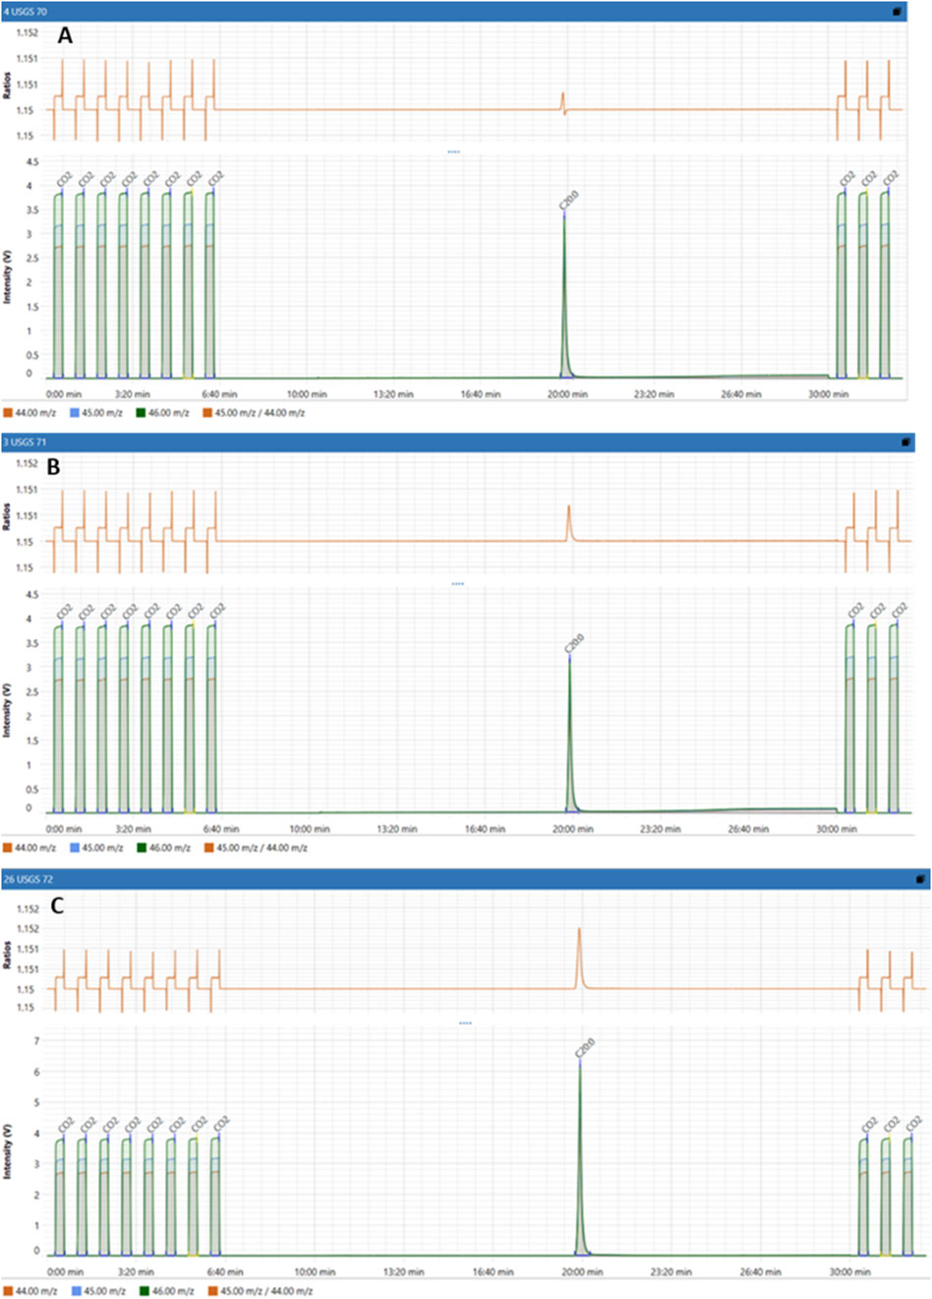Select the C20:0 peak label in USGS 70 chromatogram

pos(569,200)
